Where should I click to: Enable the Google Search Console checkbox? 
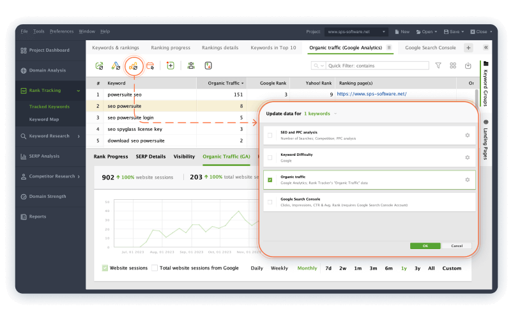coord(270,202)
